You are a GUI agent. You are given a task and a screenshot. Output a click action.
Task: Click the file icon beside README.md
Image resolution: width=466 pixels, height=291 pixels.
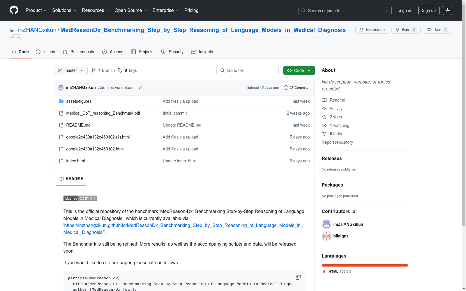(x=61, y=125)
